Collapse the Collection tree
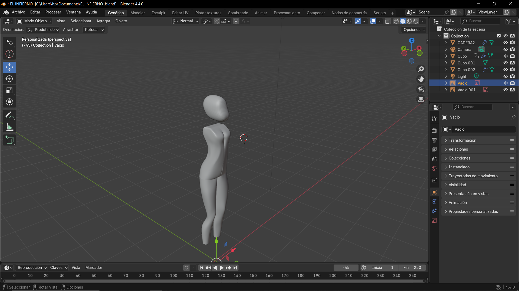 (x=439, y=36)
